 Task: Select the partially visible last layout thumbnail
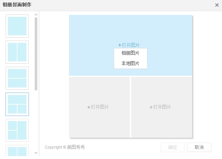click(x=17, y=151)
